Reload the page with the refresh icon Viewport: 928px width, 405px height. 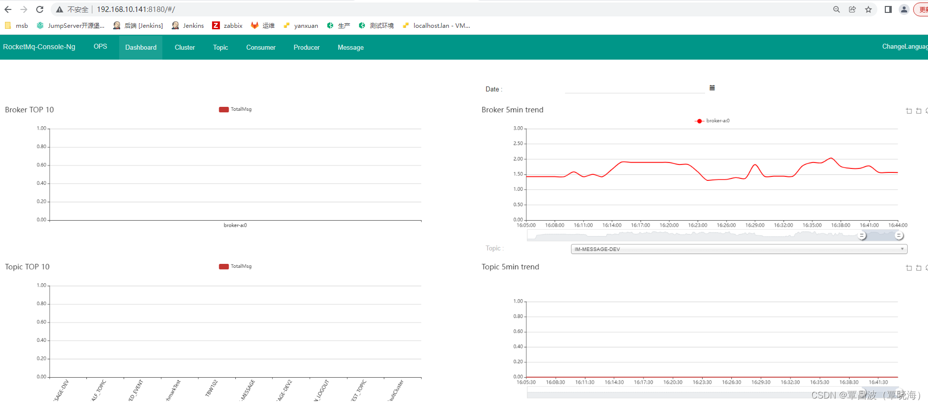coord(40,9)
